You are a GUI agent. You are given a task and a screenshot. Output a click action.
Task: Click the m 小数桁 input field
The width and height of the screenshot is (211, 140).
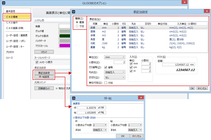coord(146,71)
